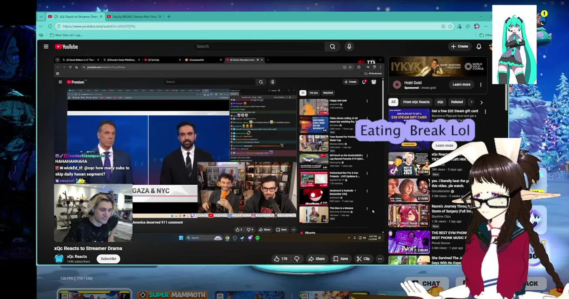Click the xQc Reacts to Streamer Drama video title
569x299 pixels.
click(88, 248)
